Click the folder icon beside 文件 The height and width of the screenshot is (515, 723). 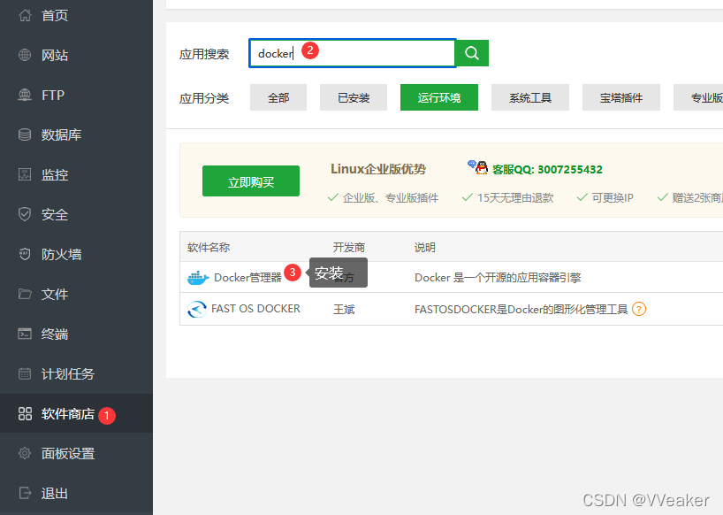[25, 294]
